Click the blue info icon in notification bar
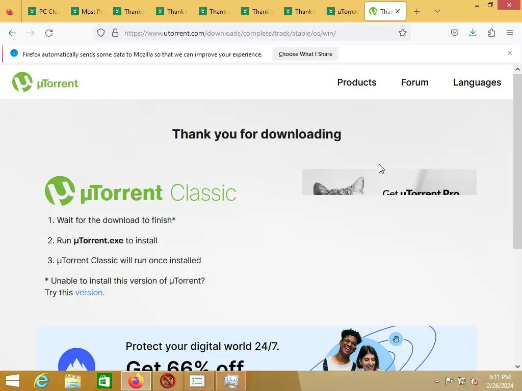The width and height of the screenshot is (522, 391). click(14, 53)
